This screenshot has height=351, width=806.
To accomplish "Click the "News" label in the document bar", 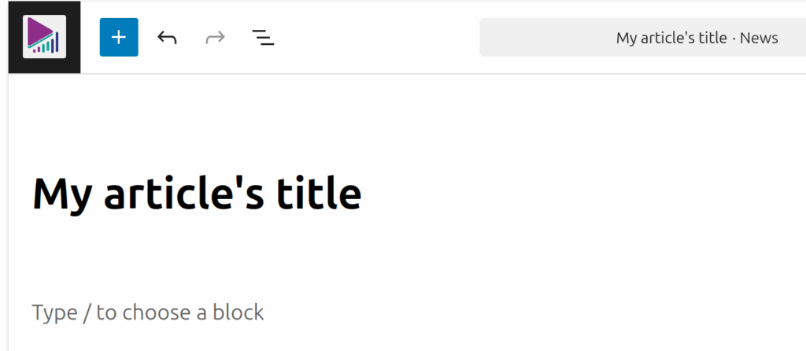I will pos(761,38).
